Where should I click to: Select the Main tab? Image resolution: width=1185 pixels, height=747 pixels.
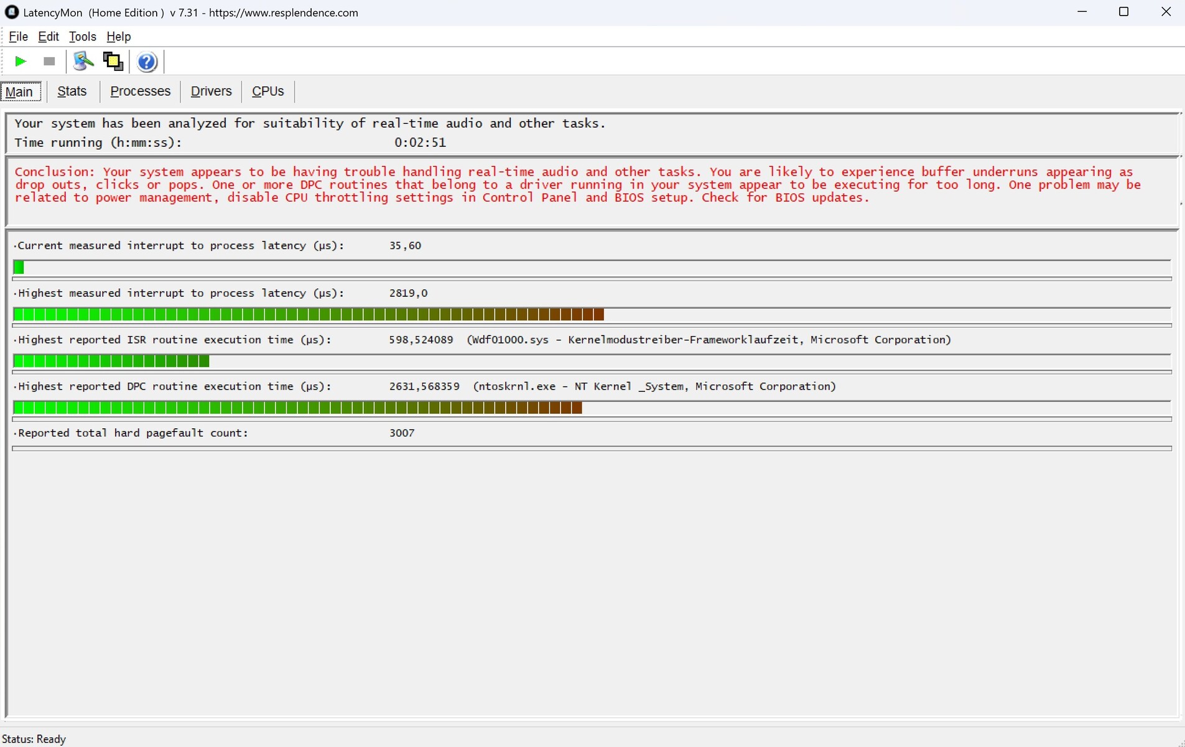click(20, 92)
